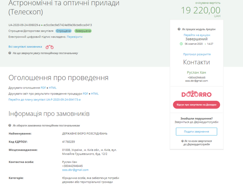Click the DOZORRO logo in the sidebar
The width and height of the screenshot is (243, 187).
[x=197, y=94]
